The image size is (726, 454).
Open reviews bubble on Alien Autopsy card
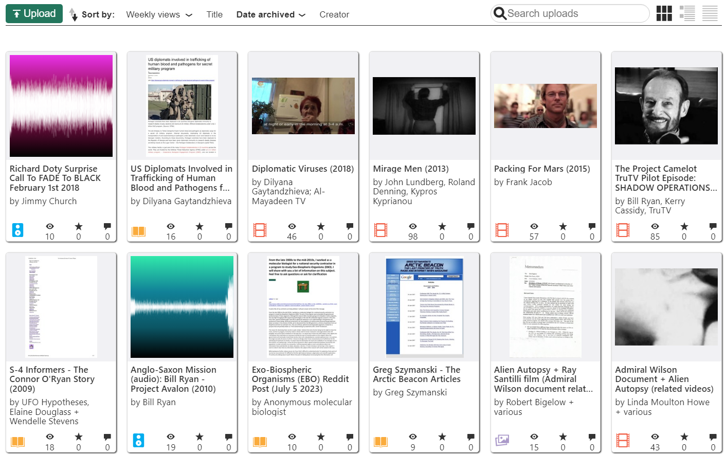point(592,437)
